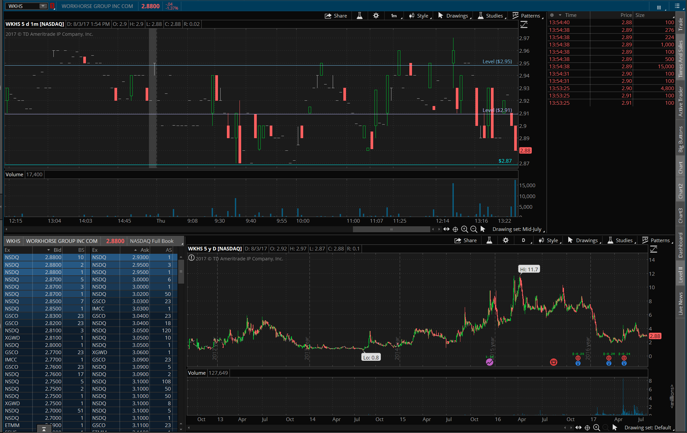
Task: Zoom in on the upper intraday chart
Action: click(x=464, y=229)
